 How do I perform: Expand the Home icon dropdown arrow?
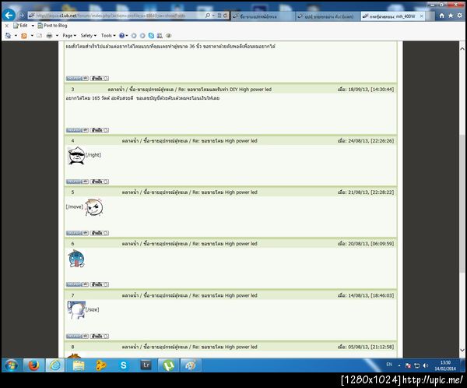(16, 36)
